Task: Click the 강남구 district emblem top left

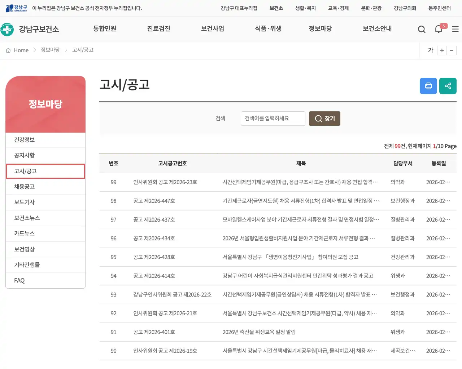Action: [9, 8]
